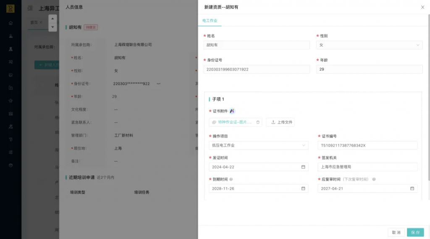The height and width of the screenshot is (239, 430).
Task: Open the calendar icon in 到期时间 field
Action: pyautogui.click(x=303, y=188)
